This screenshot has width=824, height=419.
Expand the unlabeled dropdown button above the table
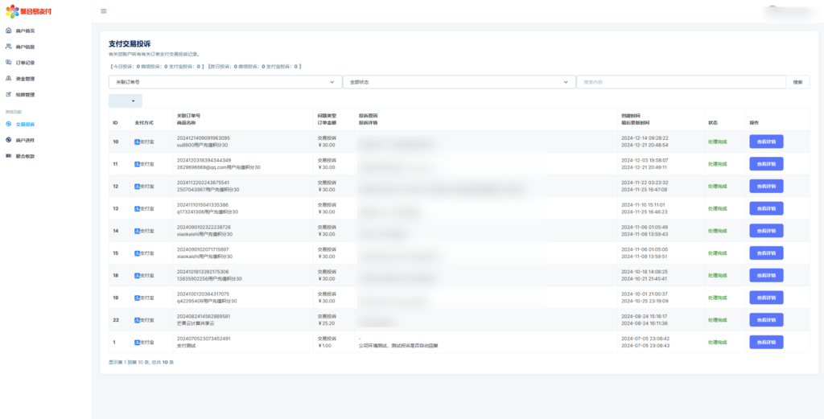pos(126,101)
